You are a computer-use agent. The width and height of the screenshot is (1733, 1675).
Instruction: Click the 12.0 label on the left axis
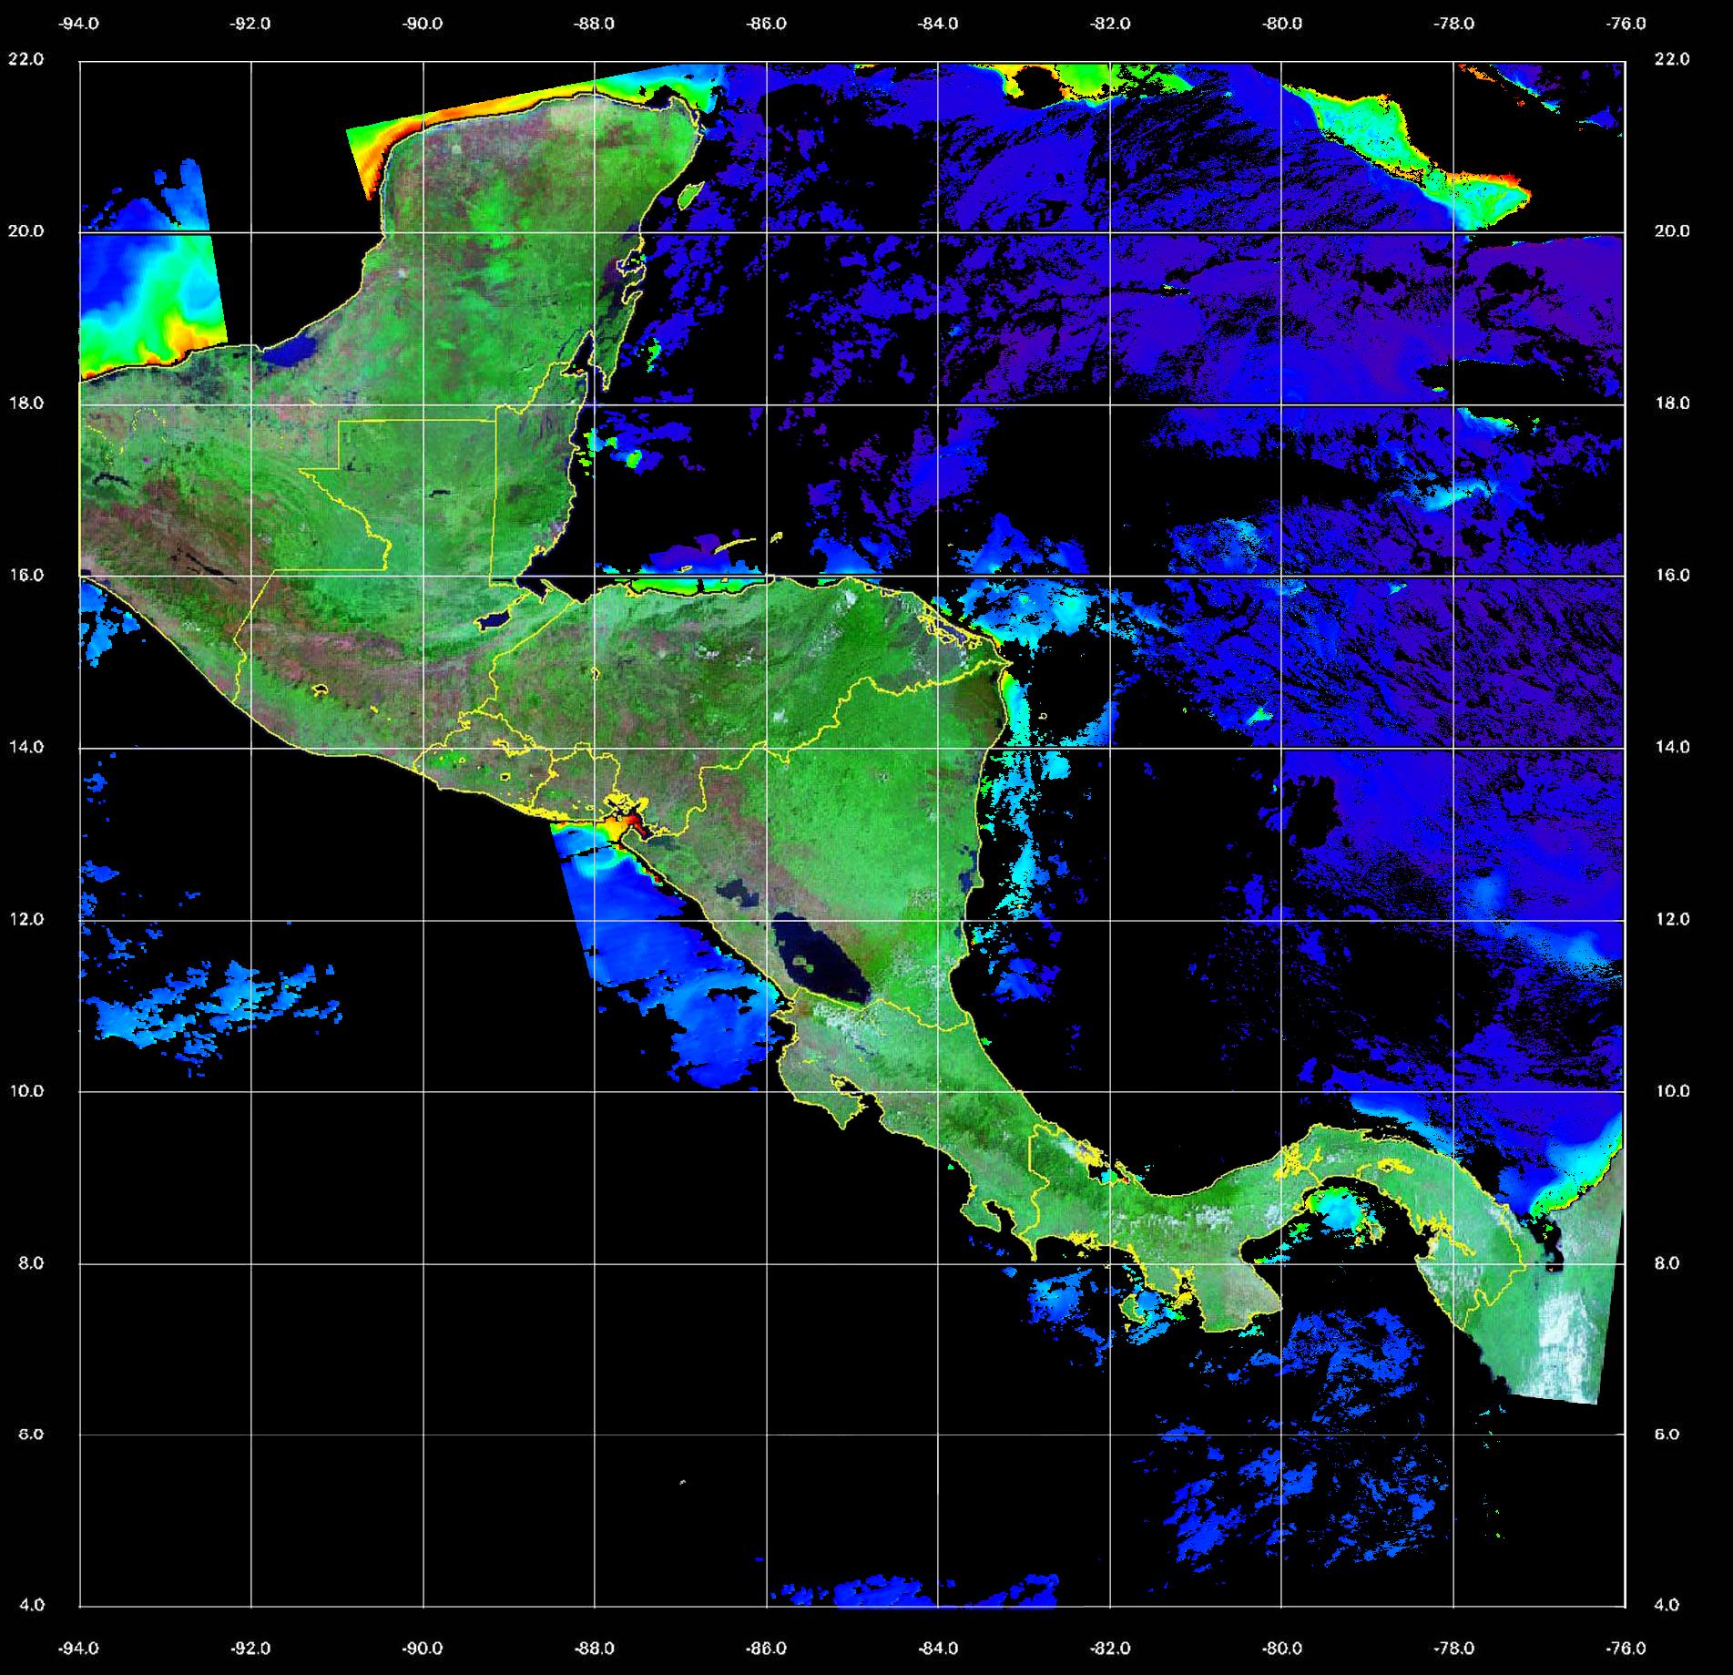click(x=25, y=919)
